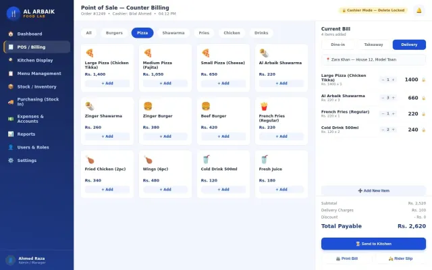Add Wings (6pc) to the bill

(165, 190)
